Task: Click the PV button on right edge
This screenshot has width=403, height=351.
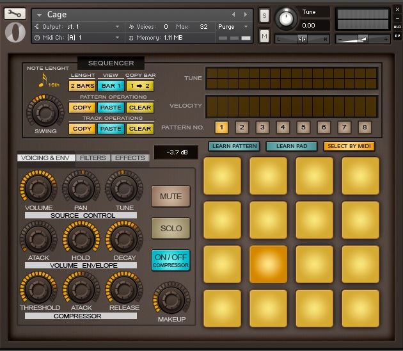Action: tap(397, 36)
